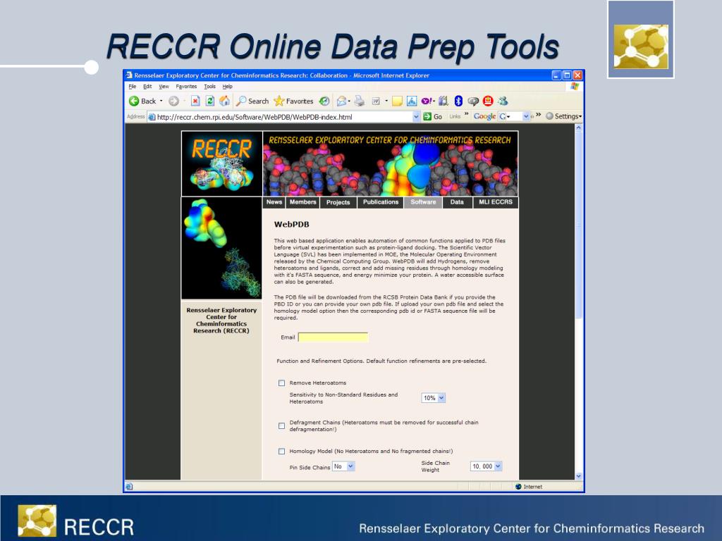The image size is (722, 541).
Task: Go to the Home page icon
Action: click(x=225, y=101)
